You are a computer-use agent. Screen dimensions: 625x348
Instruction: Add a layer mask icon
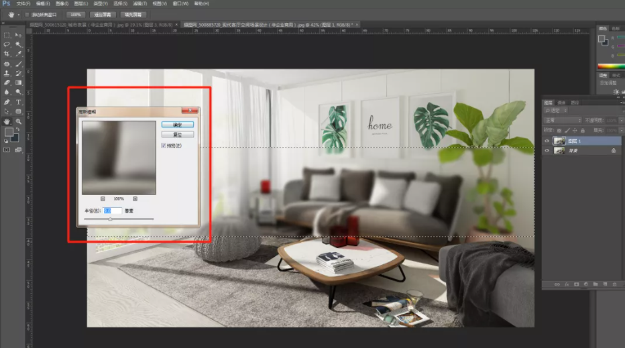pyautogui.click(x=576, y=284)
